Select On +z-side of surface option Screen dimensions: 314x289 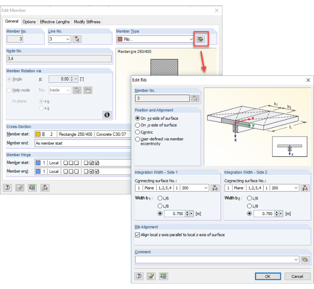pyautogui.click(x=137, y=118)
